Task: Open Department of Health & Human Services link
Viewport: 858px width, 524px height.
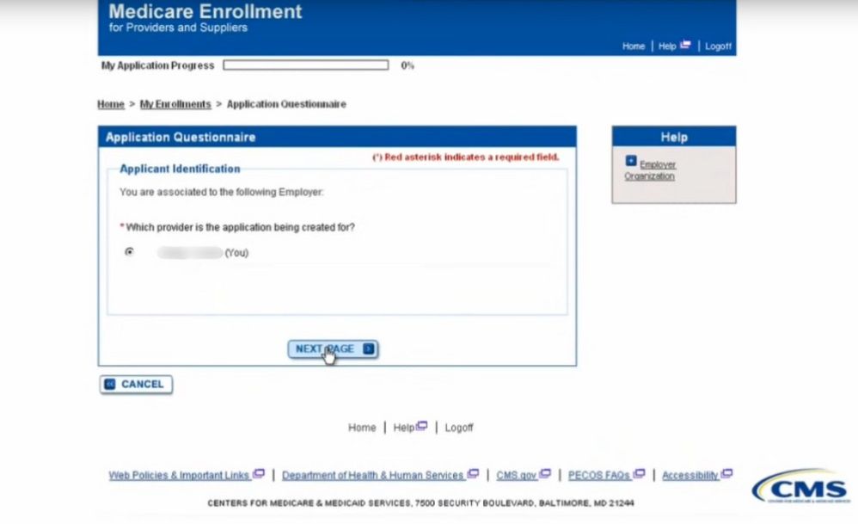Action: point(372,475)
